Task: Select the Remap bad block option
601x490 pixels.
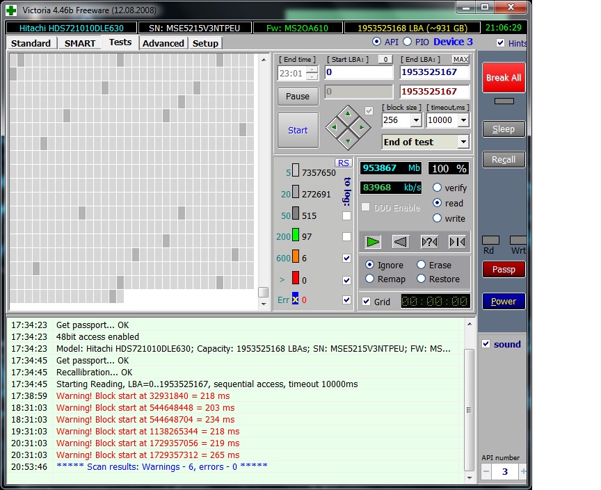Action: [370, 279]
